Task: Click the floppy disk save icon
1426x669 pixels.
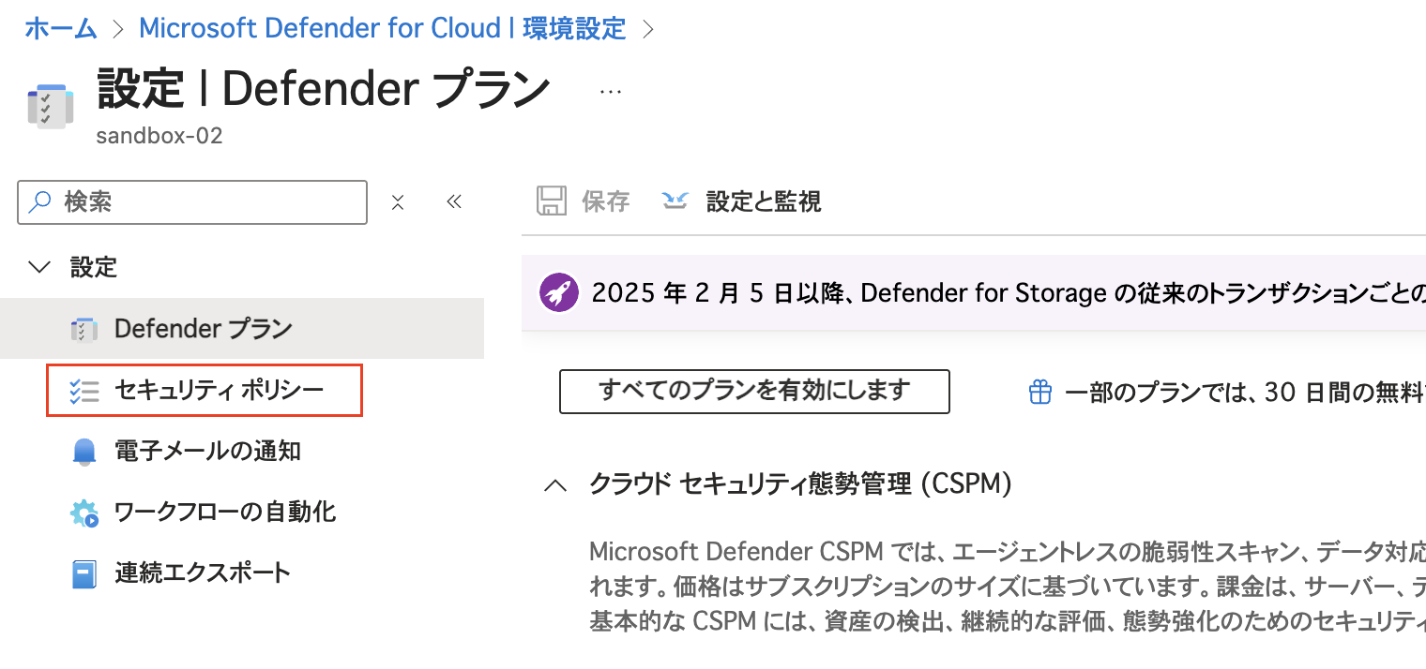Action: click(x=551, y=201)
